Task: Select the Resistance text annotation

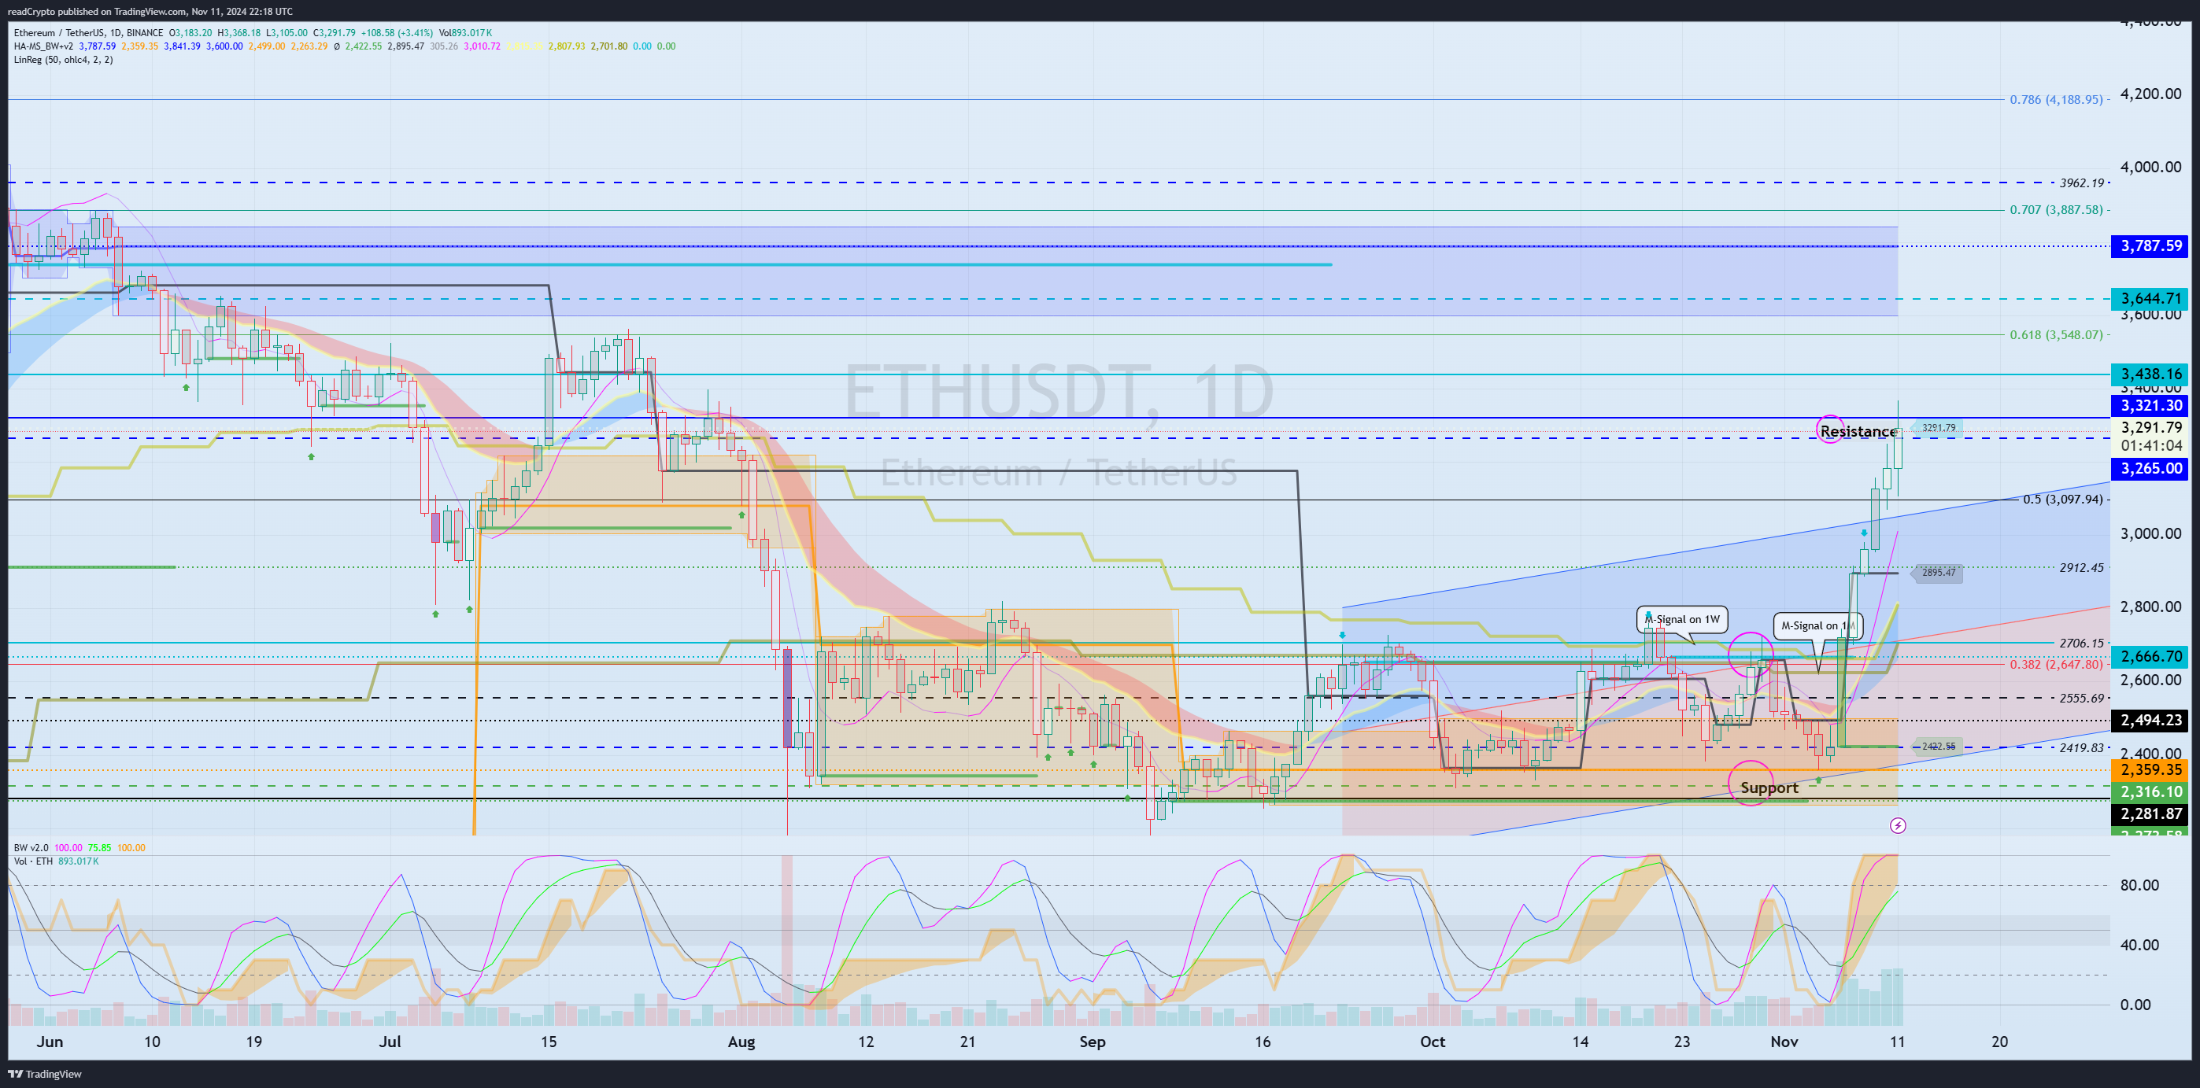Action: point(1858,432)
